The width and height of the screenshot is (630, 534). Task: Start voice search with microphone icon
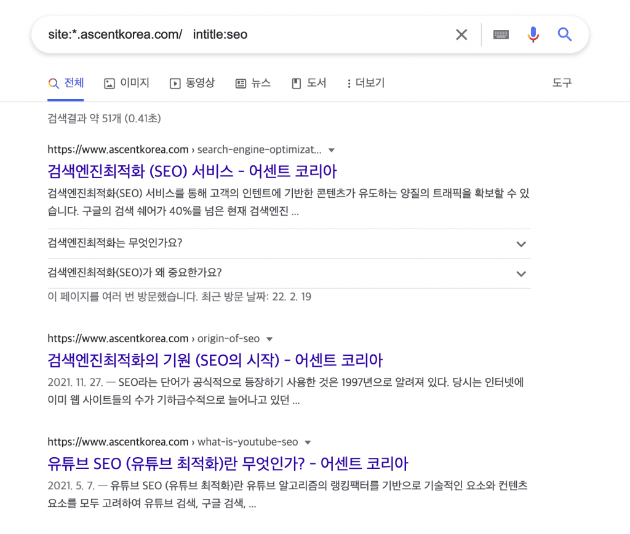pos(533,34)
